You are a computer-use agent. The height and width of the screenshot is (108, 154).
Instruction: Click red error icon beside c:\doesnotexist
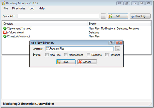[5, 32]
